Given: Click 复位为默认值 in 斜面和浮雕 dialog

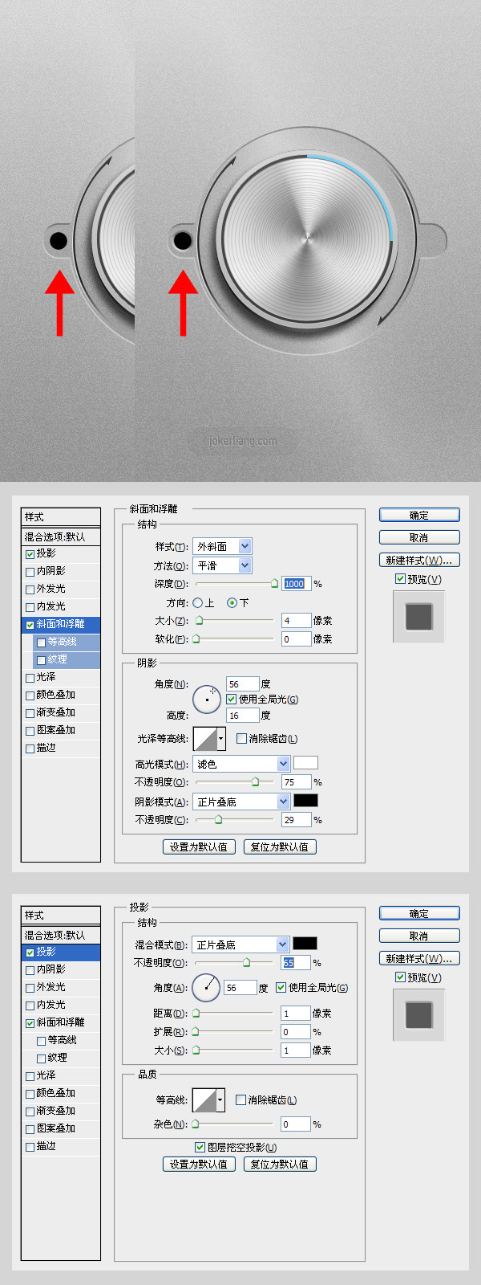Looking at the screenshot, I should [280, 846].
